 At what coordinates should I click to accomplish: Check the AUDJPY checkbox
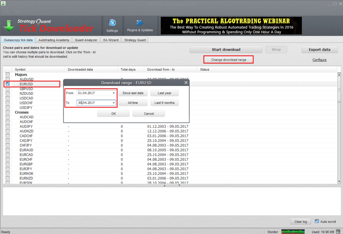click(x=8, y=126)
